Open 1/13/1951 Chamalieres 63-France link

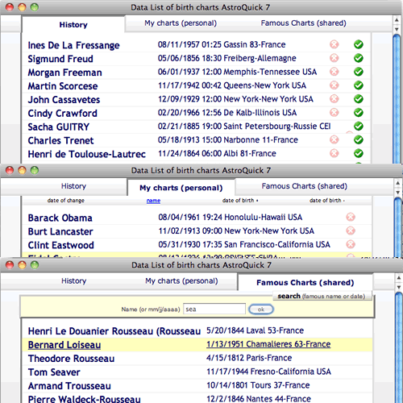tap(268, 344)
